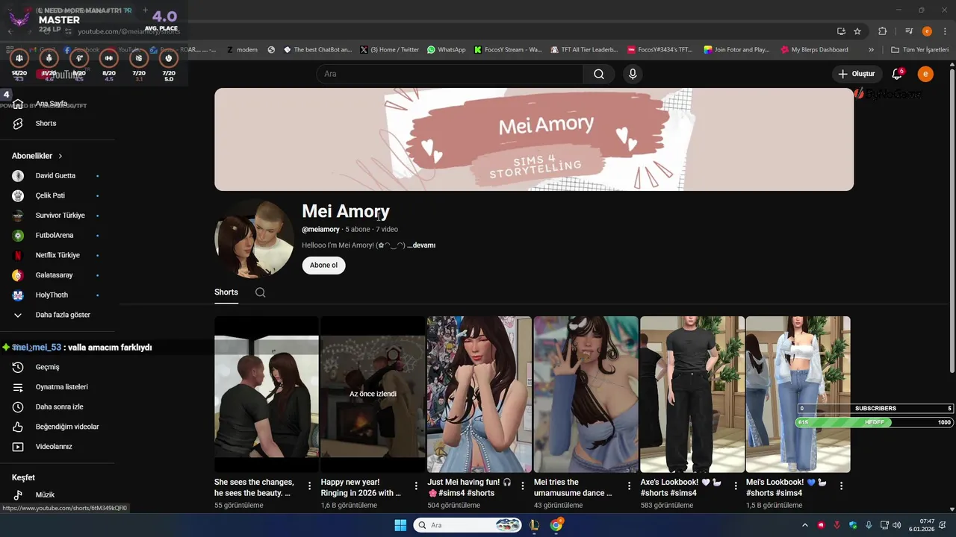Image resolution: width=956 pixels, height=537 pixels.
Task: Play the 'Happy new year!' short thumbnail
Action: 373,395
